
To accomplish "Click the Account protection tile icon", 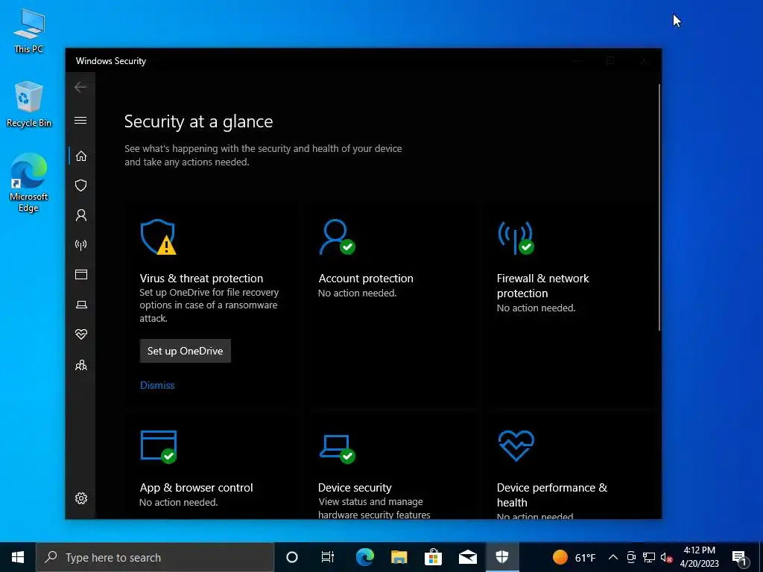I will pyautogui.click(x=337, y=237).
